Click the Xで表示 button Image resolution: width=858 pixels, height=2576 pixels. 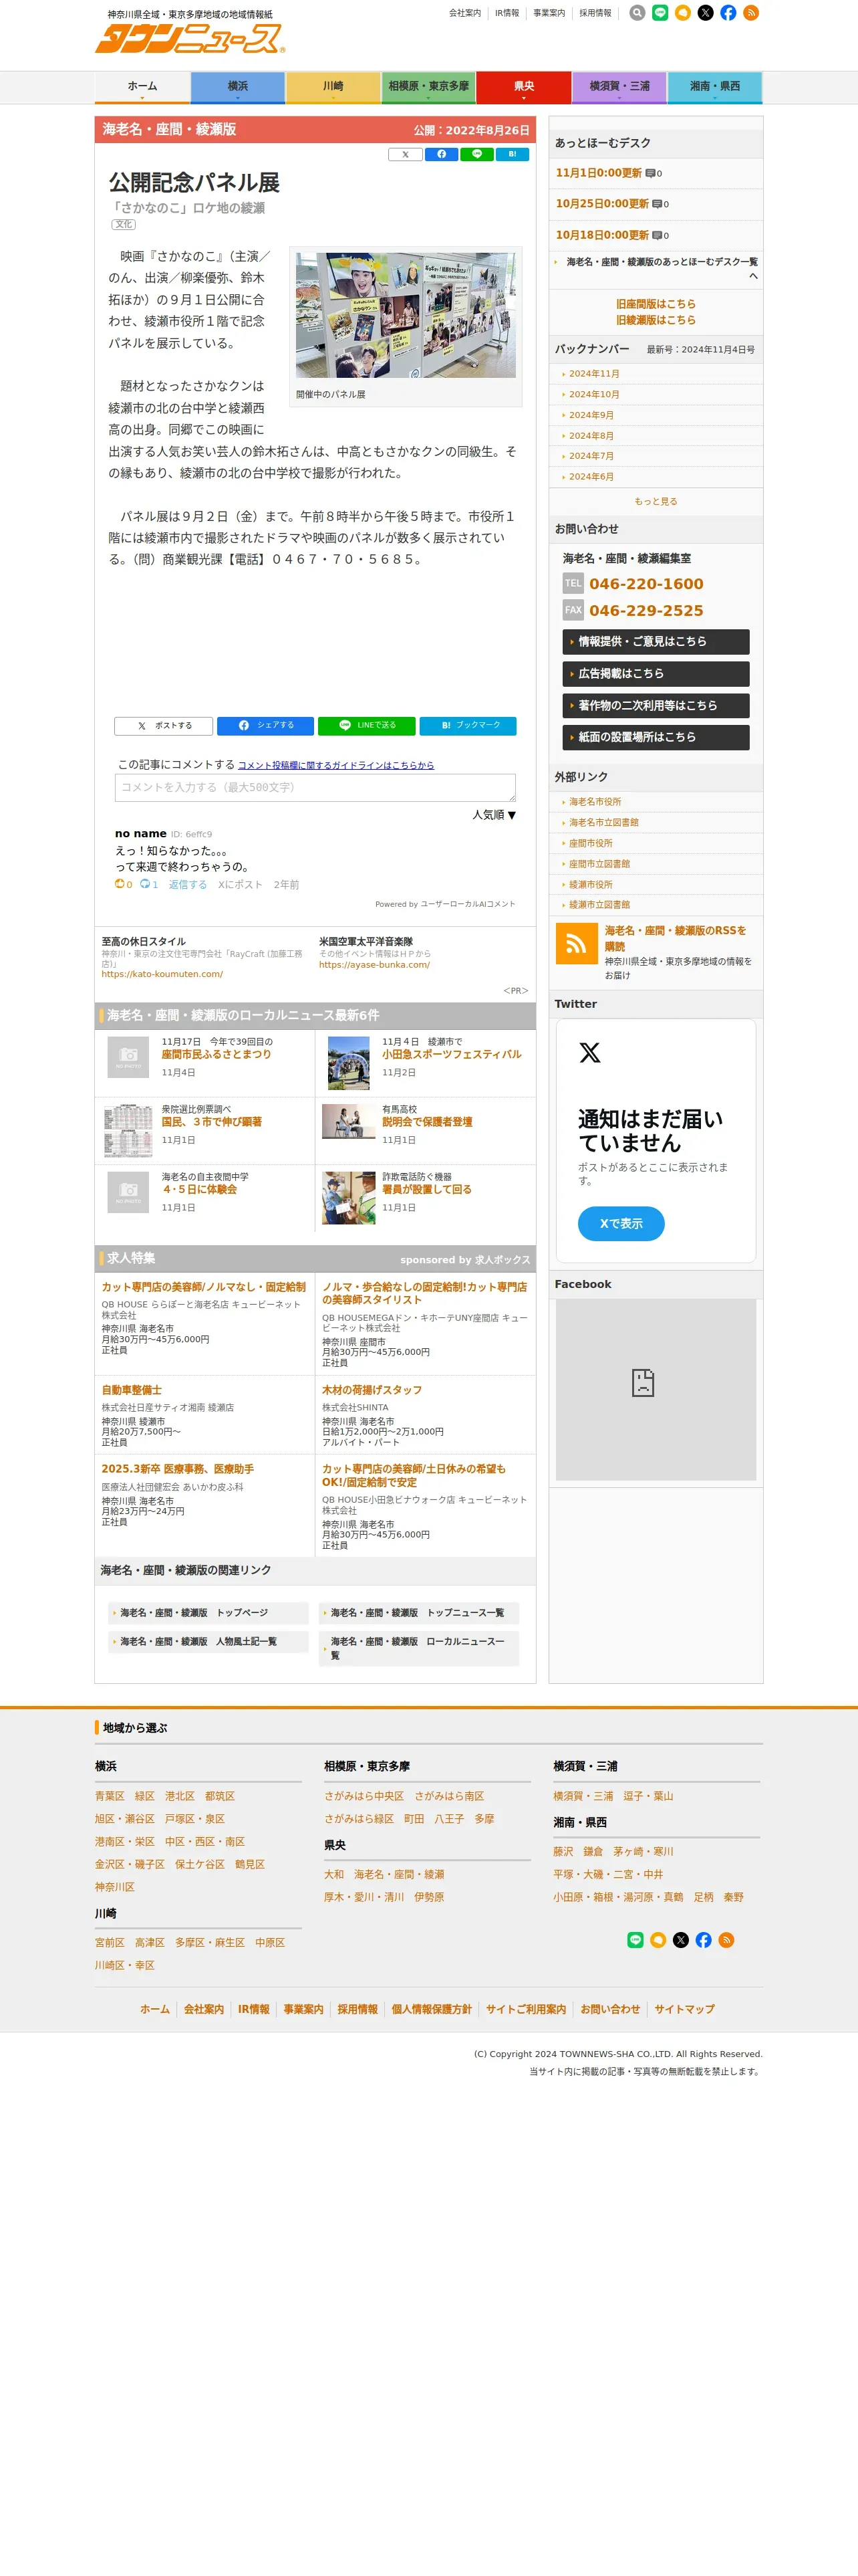pos(621,1224)
